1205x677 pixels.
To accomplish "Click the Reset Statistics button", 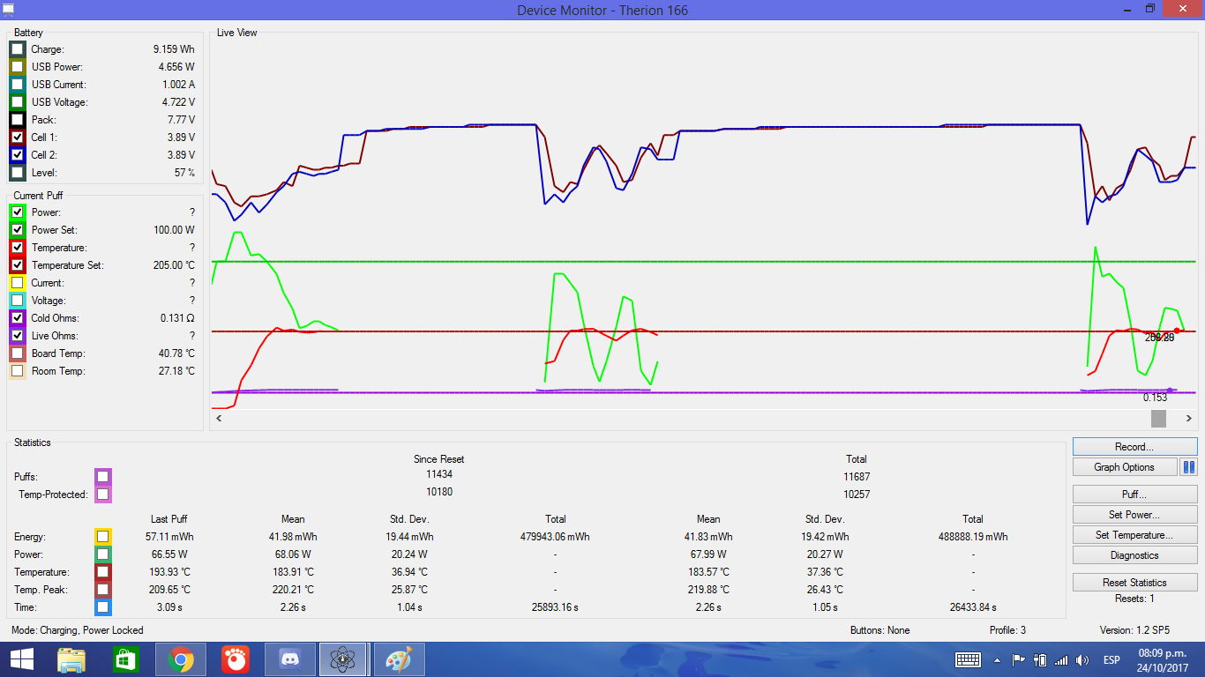I will [1134, 583].
